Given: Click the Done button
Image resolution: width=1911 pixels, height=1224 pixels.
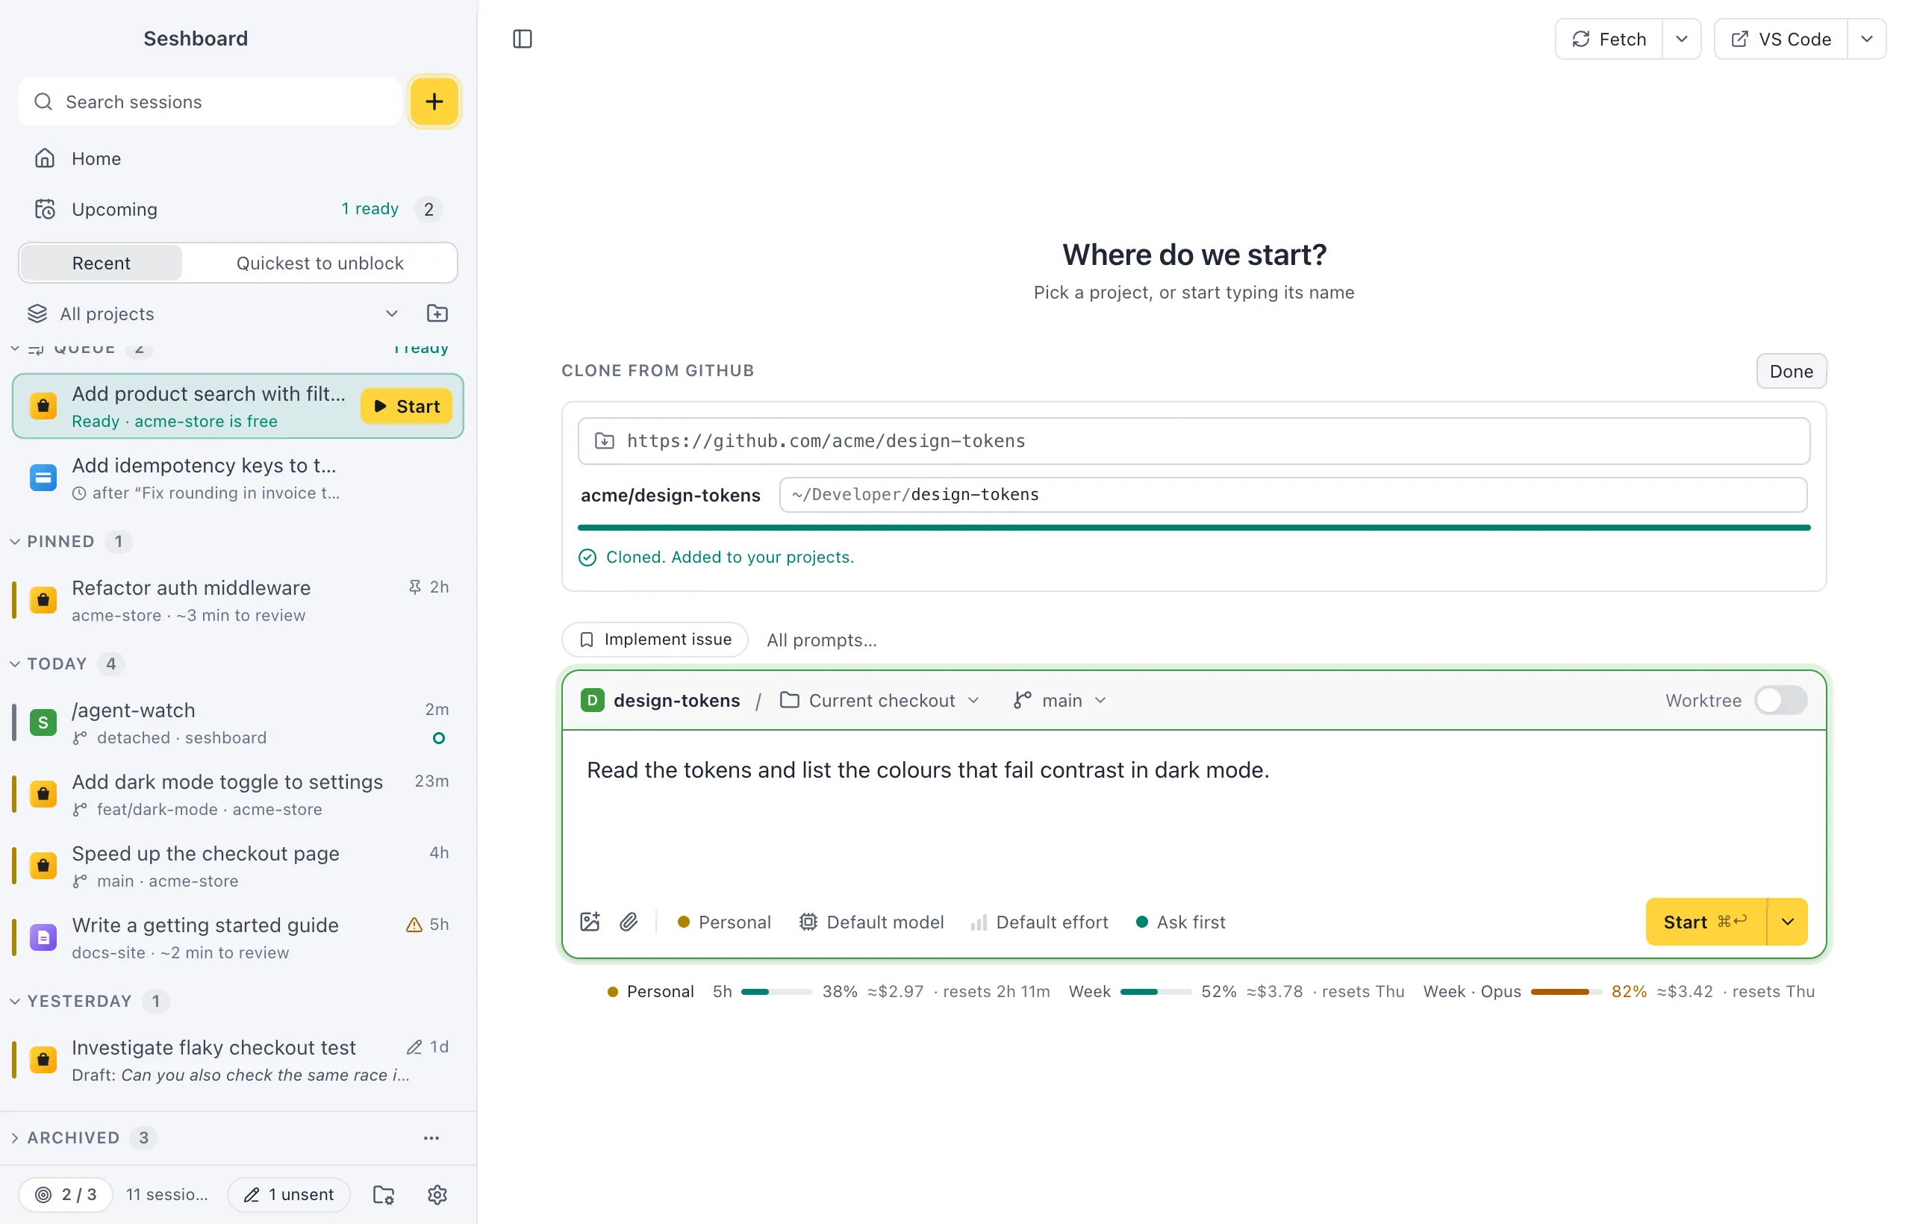Looking at the screenshot, I should [x=1791, y=371].
